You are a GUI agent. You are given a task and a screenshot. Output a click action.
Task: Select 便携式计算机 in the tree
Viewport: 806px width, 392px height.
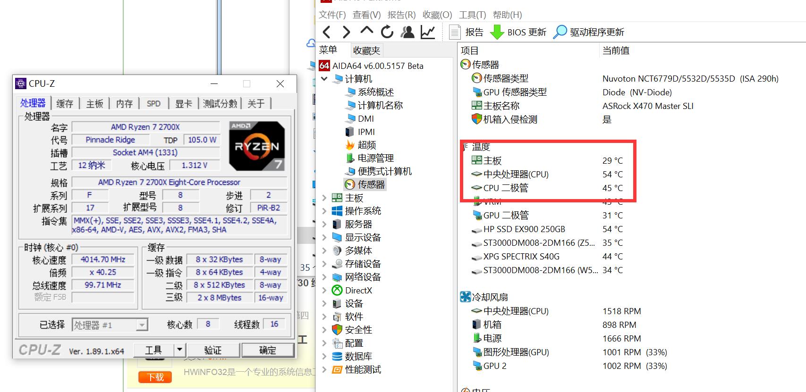[379, 171]
